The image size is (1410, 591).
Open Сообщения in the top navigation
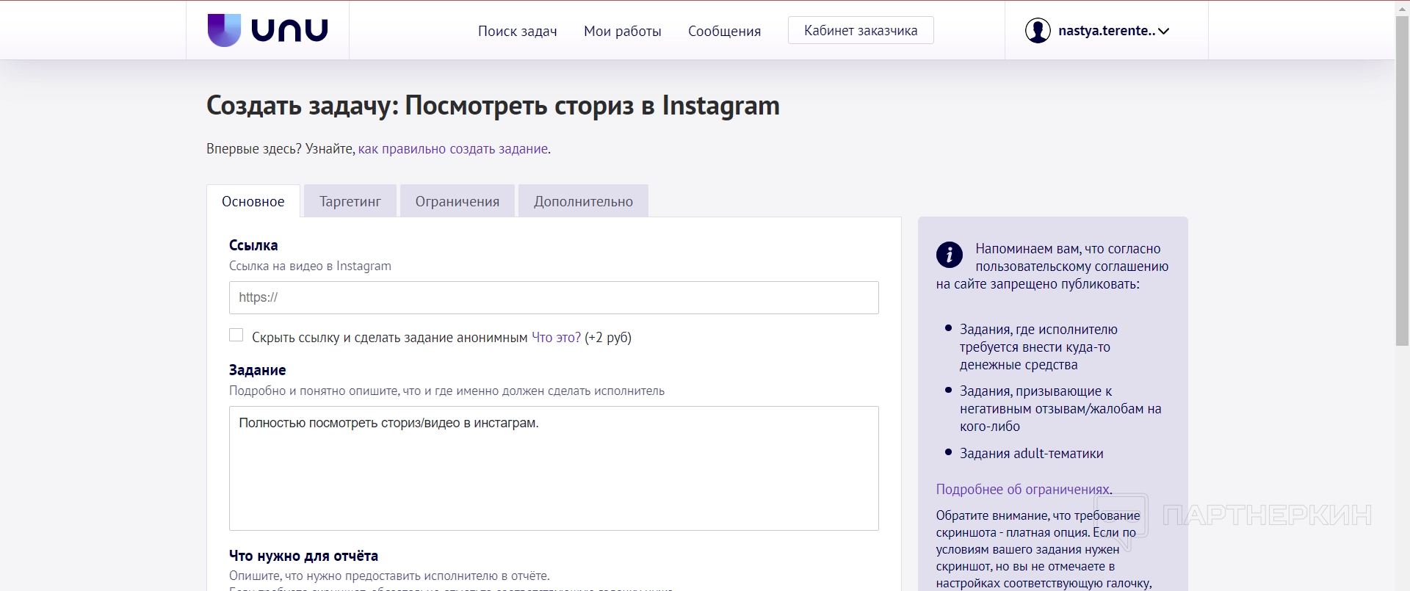725,31
